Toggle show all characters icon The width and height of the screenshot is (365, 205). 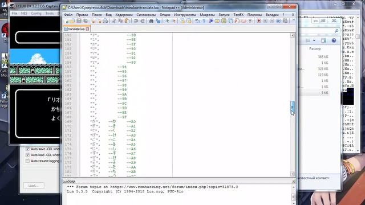pos(204,21)
